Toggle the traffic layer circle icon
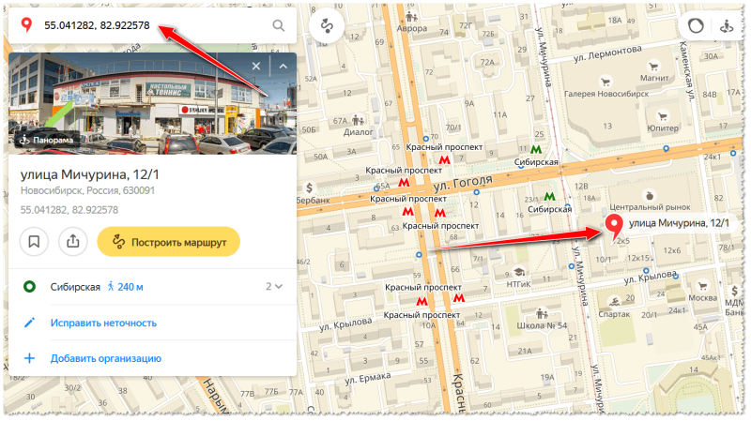This screenshot has height=421, width=751. click(x=696, y=25)
